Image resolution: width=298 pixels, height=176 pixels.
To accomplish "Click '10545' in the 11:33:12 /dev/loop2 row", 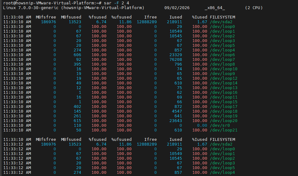I will coord(175,158).
